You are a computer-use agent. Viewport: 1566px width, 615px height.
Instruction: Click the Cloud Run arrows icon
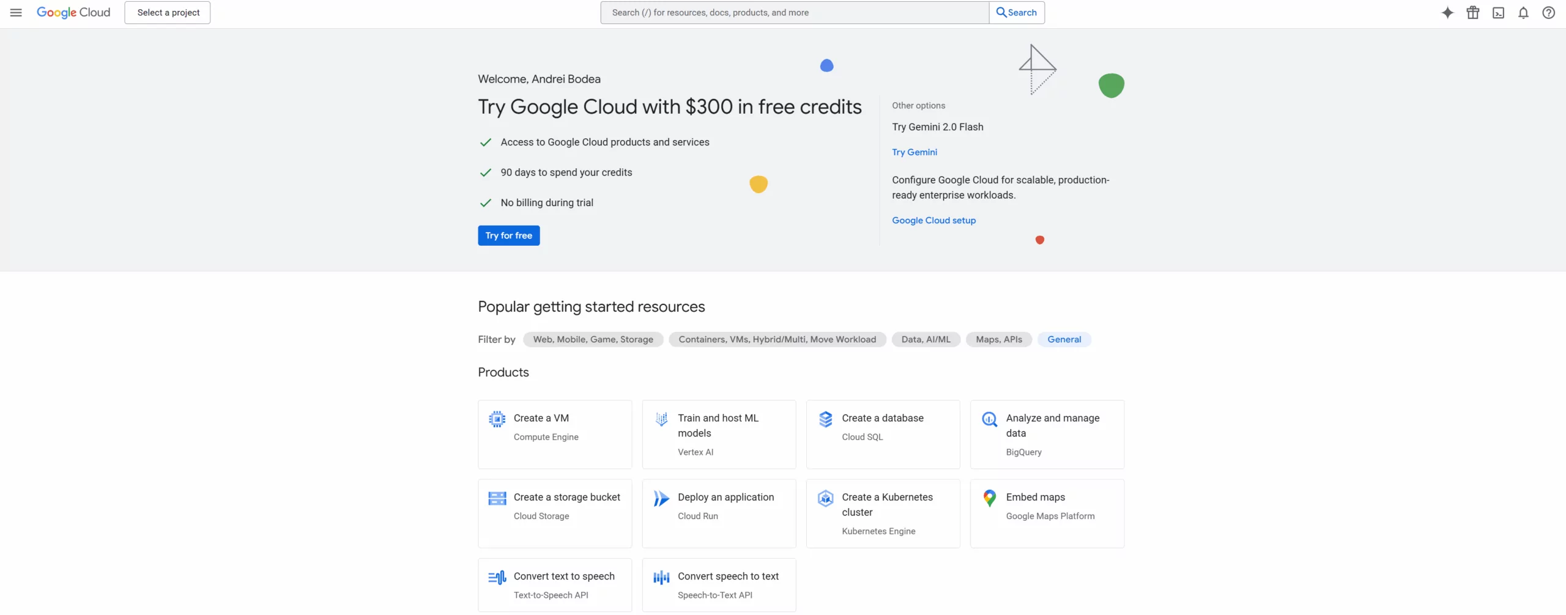pos(661,498)
